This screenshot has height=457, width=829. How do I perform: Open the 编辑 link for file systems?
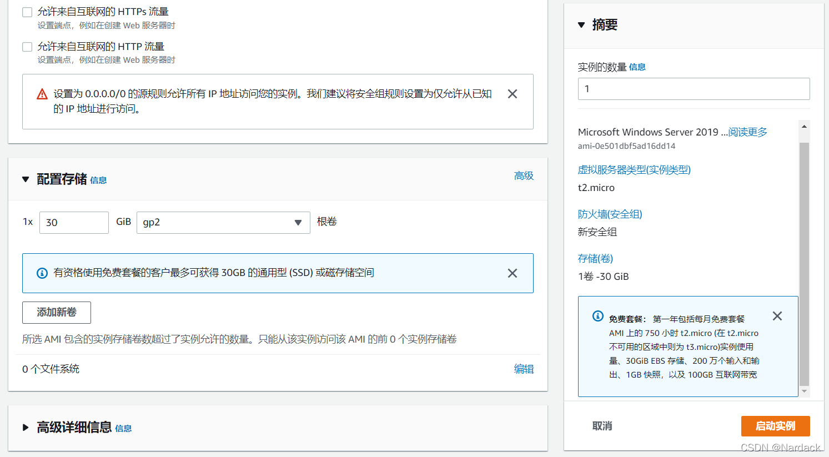tap(524, 369)
